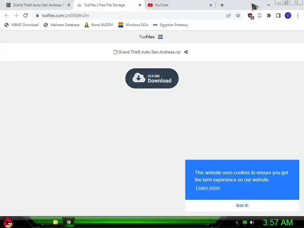The width and height of the screenshot is (304, 228).
Task: Toggle the browser side panel
Action: coord(278,15)
